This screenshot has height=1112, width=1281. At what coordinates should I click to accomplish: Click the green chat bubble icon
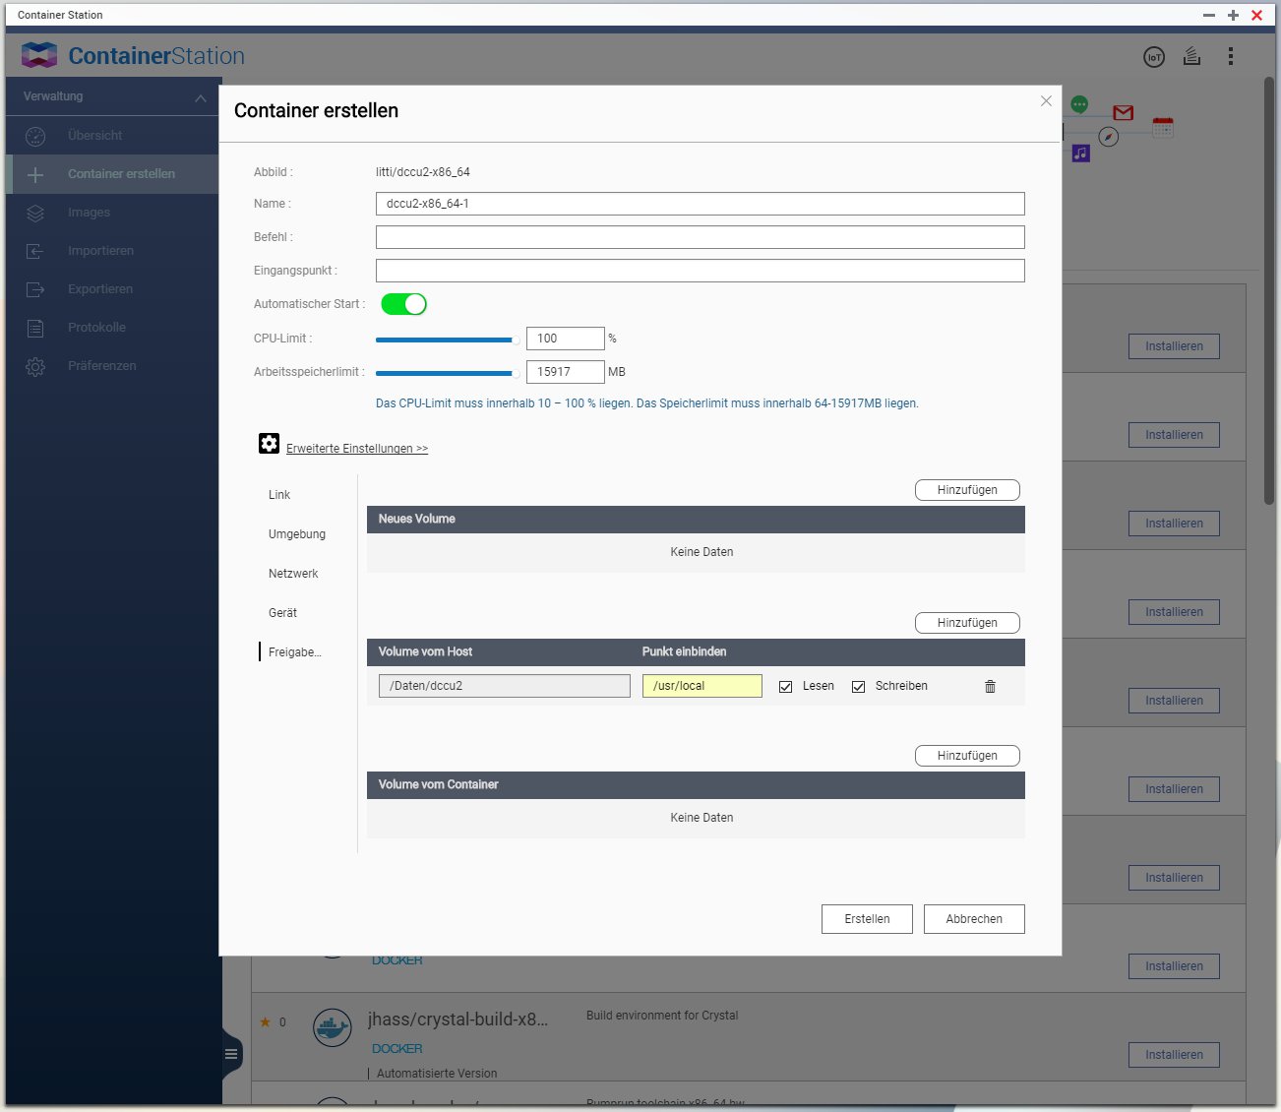[1079, 104]
